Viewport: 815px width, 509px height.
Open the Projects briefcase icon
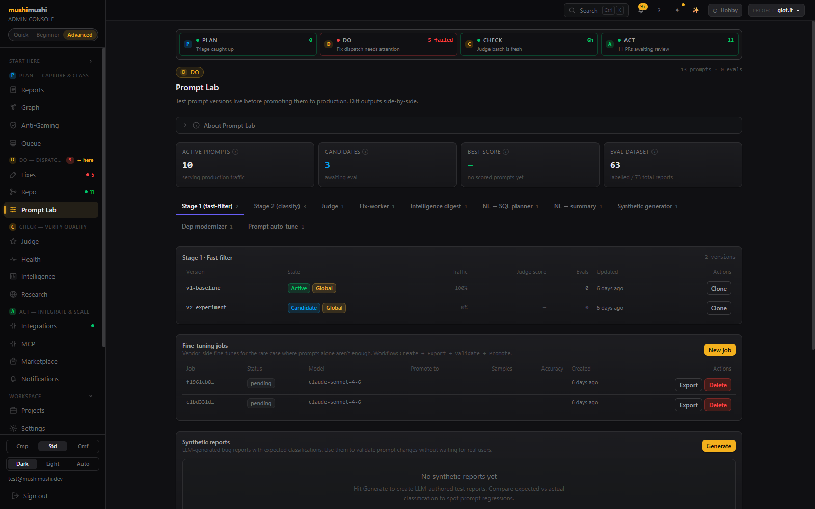coord(13,410)
